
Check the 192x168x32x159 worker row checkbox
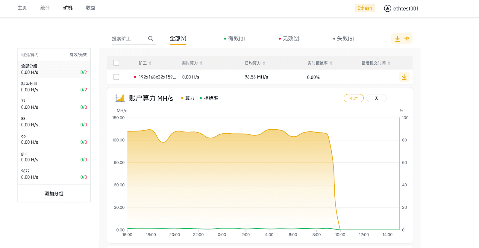[x=116, y=77]
